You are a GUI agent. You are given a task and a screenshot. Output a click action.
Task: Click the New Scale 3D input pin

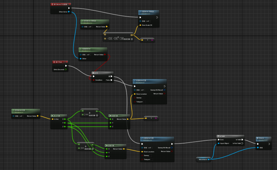140,25
